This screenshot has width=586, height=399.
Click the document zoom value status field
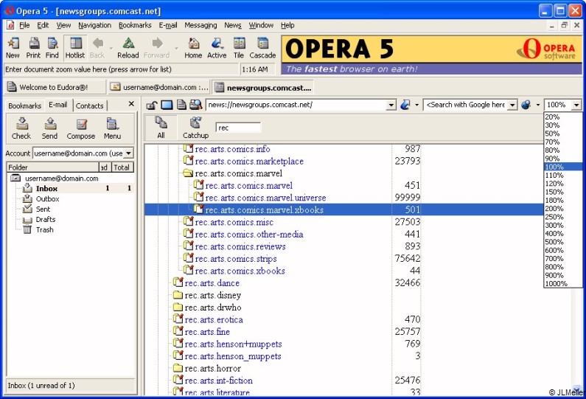tap(121, 69)
